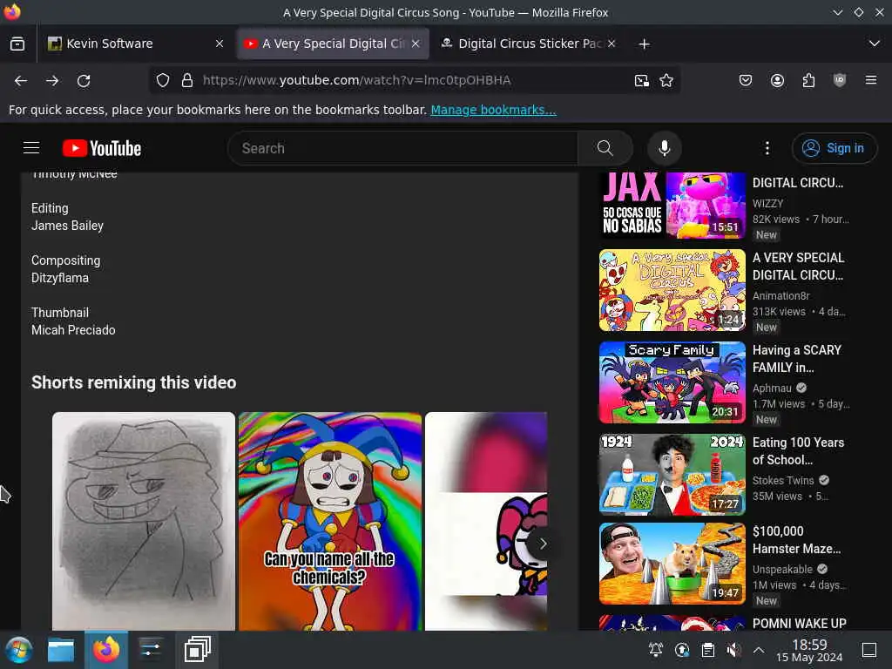
Task: Open $100,000 Hamster Maze video title
Action: (x=796, y=539)
